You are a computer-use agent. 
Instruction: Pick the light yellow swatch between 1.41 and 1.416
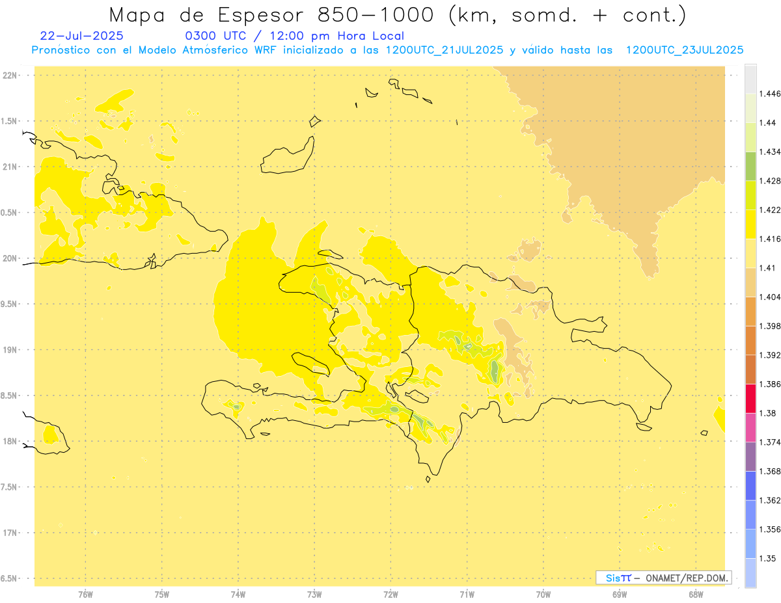pyautogui.click(x=750, y=253)
